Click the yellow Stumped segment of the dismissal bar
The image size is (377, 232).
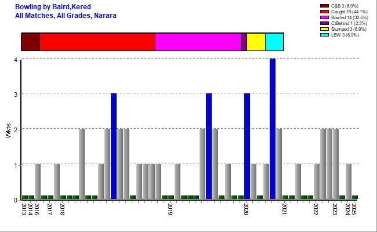tap(256, 42)
